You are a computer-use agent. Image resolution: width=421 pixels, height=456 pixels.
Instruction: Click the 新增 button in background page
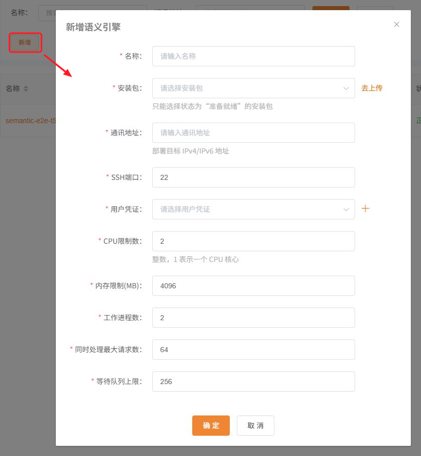25,43
